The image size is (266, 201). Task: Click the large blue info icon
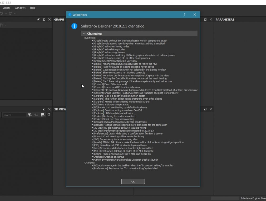(74, 26)
